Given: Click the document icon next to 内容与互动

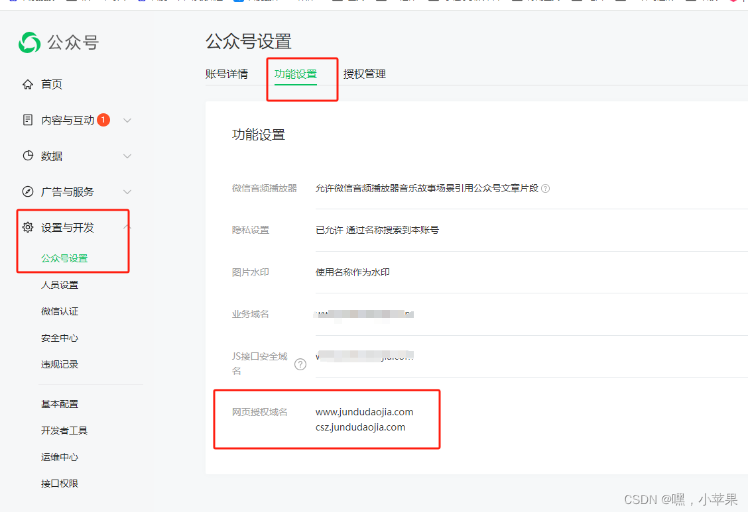Looking at the screenshot, I should pos(27,120).
